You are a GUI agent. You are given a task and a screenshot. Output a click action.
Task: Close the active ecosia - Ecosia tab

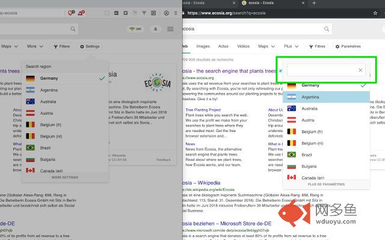tap(303, 3)
